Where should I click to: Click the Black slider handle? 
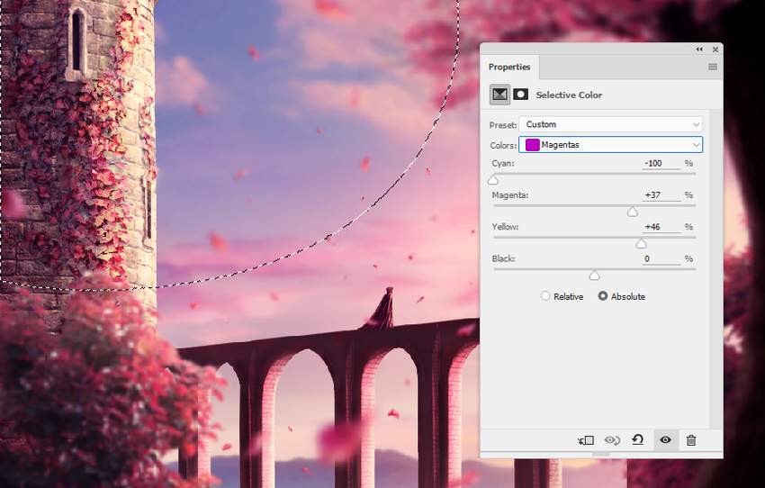click(594, 276)
